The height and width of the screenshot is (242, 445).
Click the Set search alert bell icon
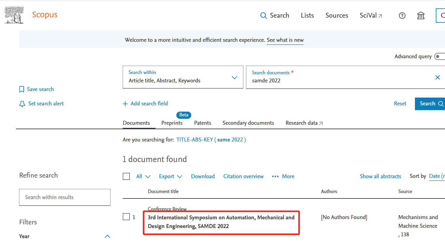(x=22, y=104)
